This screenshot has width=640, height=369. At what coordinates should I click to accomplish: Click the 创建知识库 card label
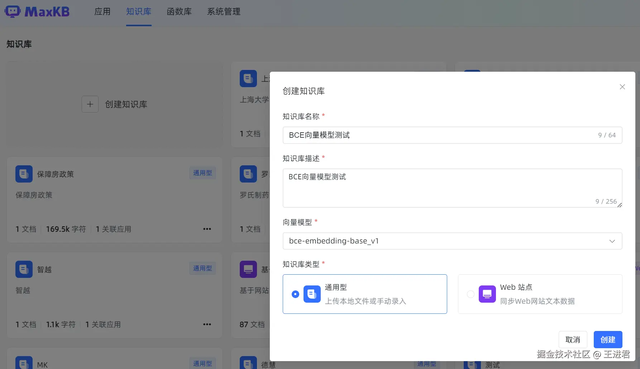pyautogui.click(x=126, y=104)
